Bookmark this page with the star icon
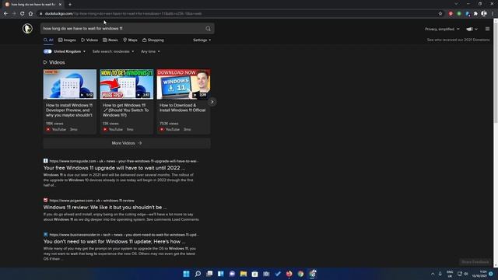Viewport: 498px width, 280px height. (x=440, y=14)
